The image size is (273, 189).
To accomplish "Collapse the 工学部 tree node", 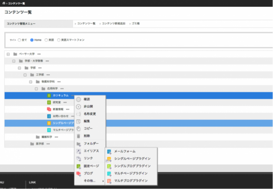I will pyautogui.click(x=25, y=75).
